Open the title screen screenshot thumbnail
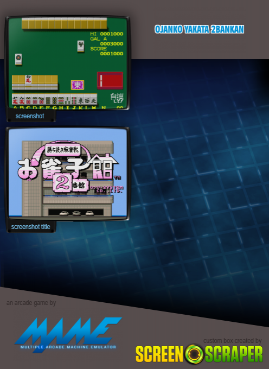 pos(68,173)
